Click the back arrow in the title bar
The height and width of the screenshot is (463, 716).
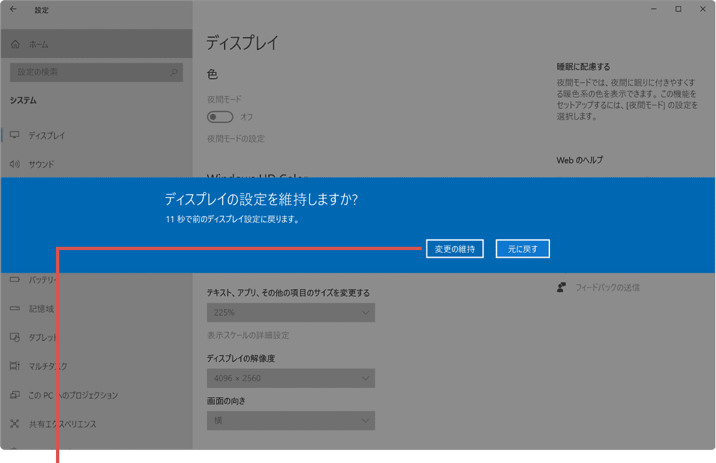[x=13, y=10]
